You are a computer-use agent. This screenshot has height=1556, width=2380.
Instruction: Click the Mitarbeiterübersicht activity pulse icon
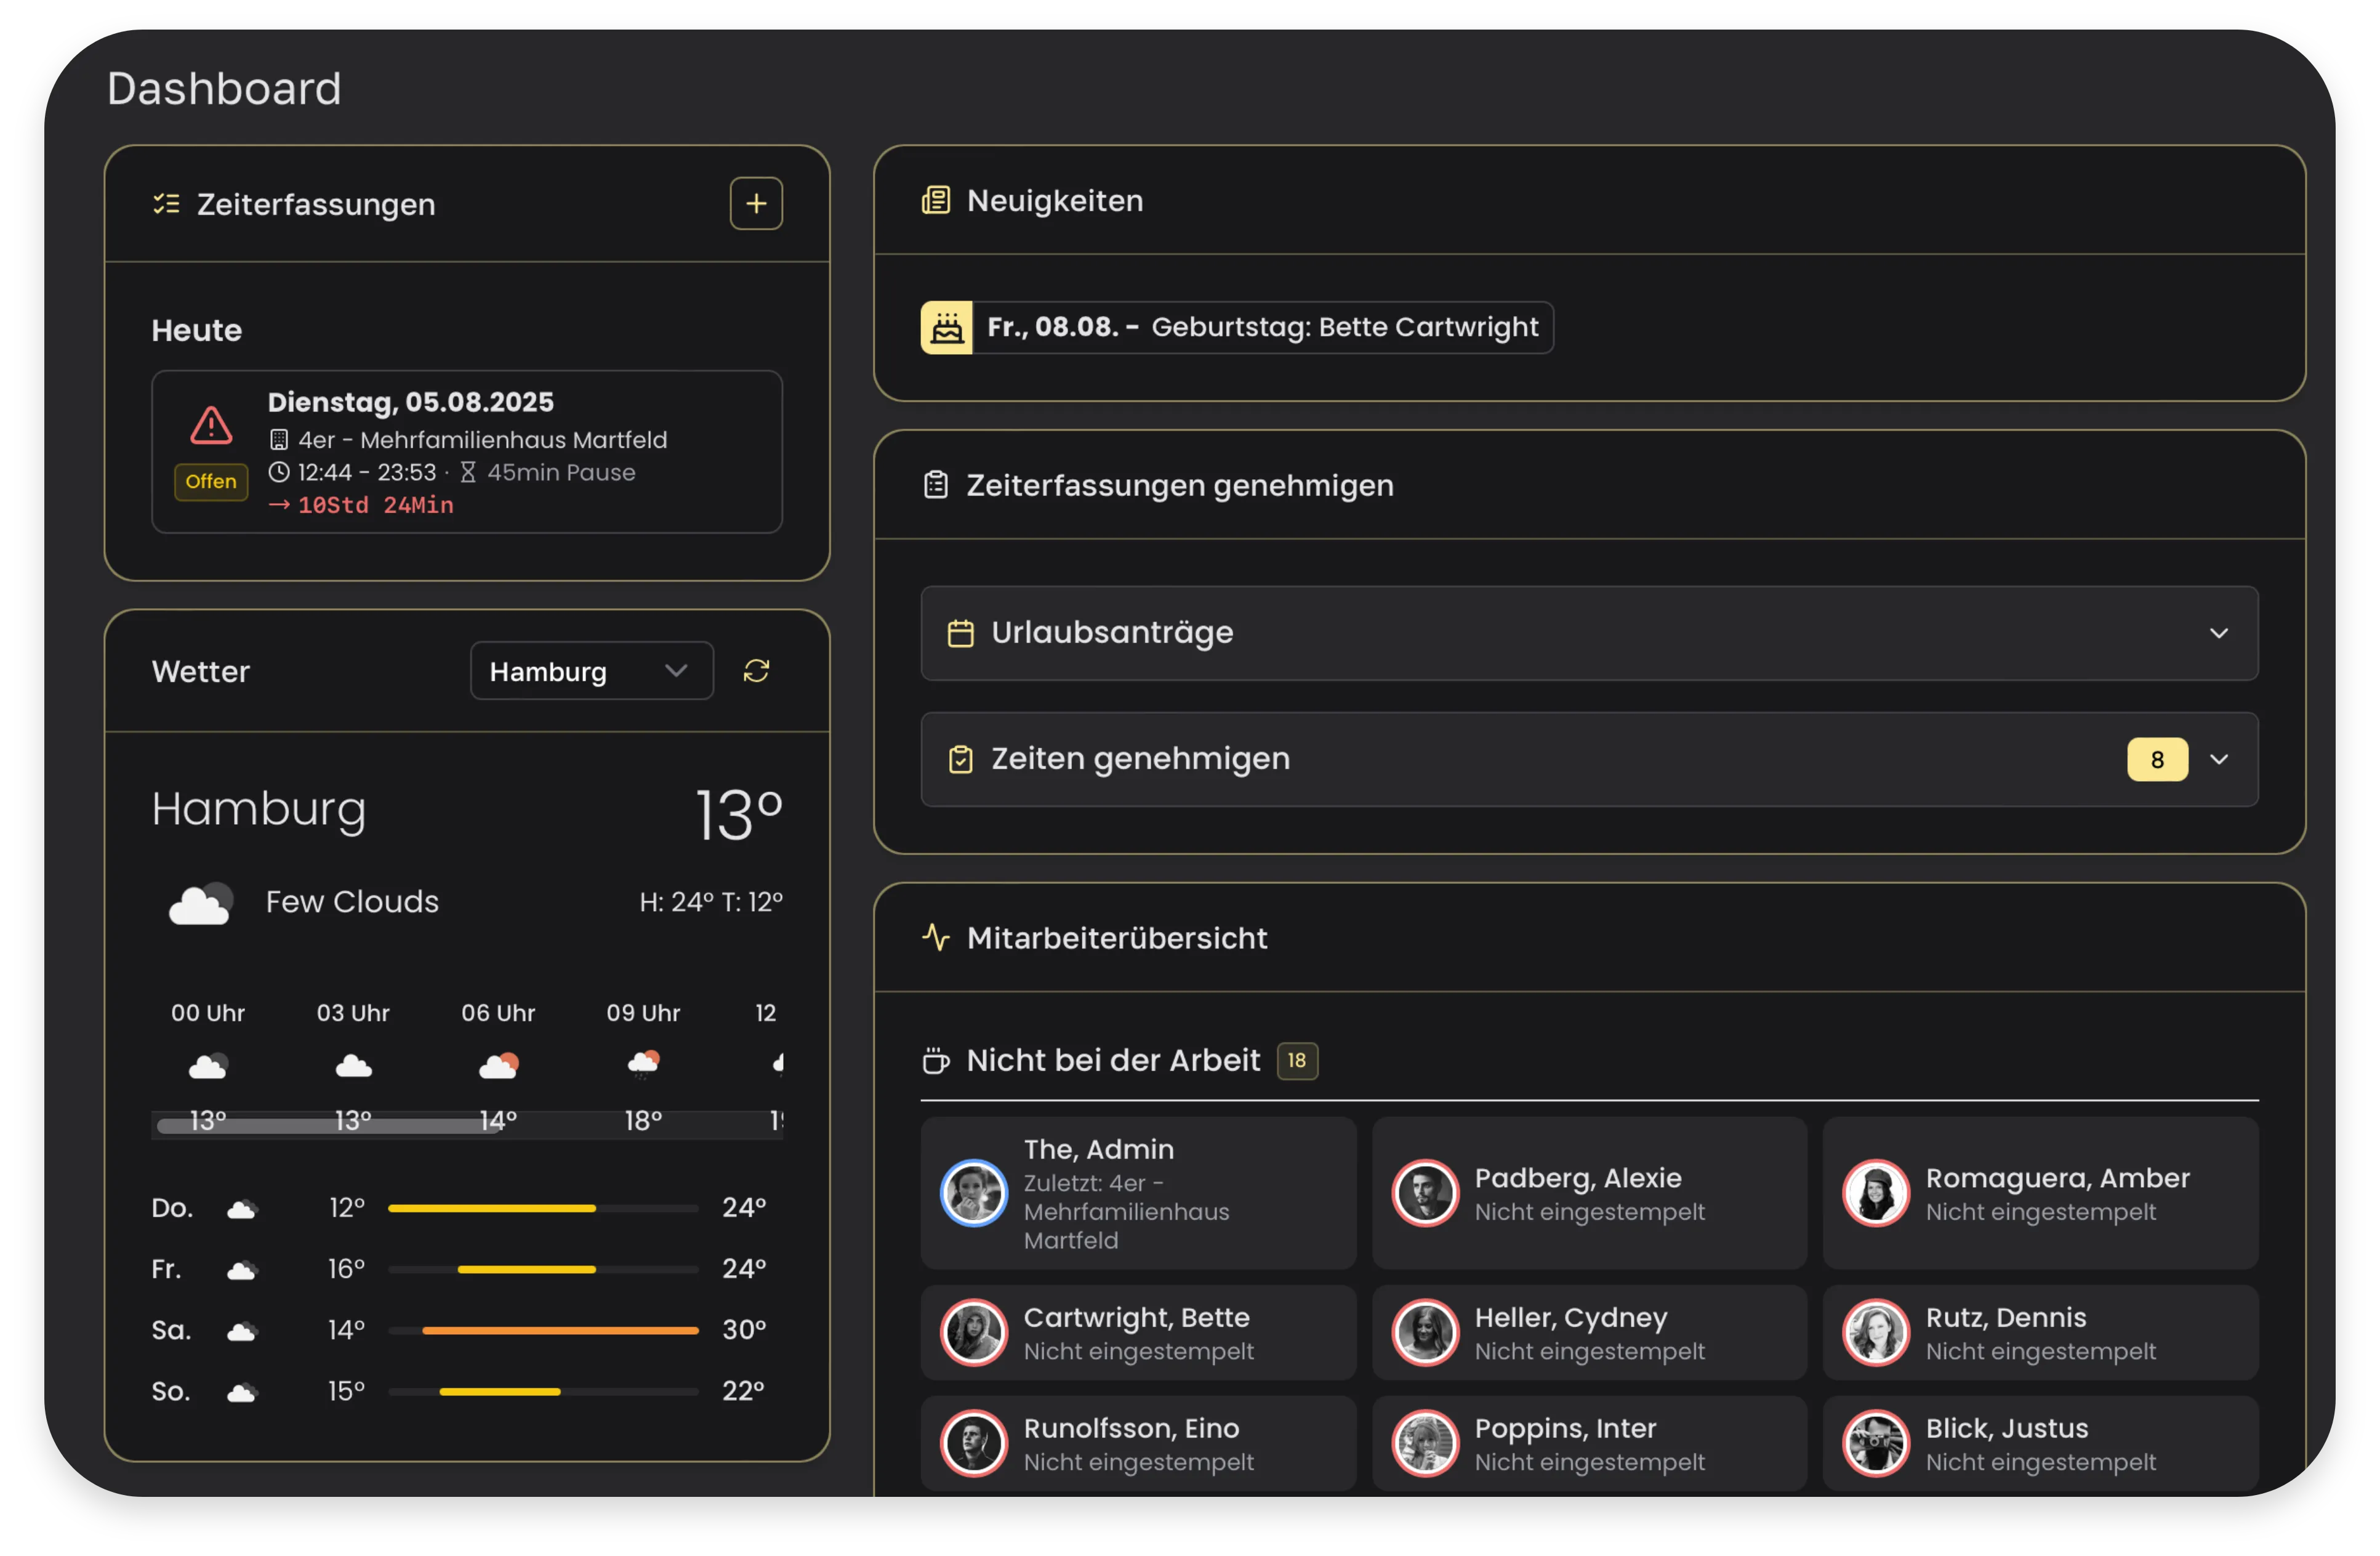pos(936,938)
